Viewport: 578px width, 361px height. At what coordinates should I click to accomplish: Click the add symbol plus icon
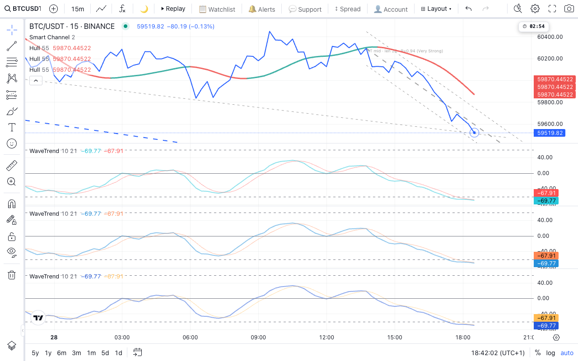pyautogui.click(x=53, y=9)
